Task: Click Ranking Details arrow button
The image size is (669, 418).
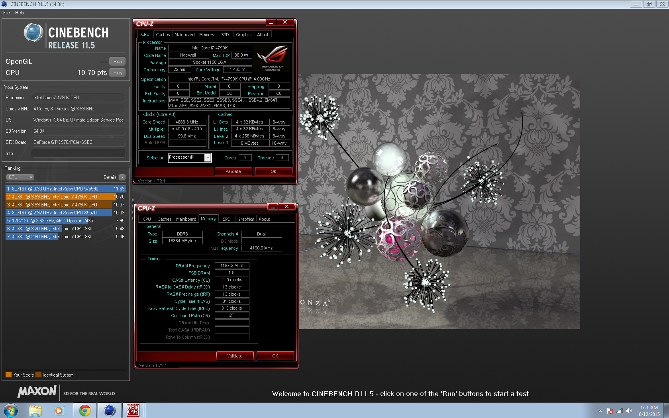Action: point(122,177)
